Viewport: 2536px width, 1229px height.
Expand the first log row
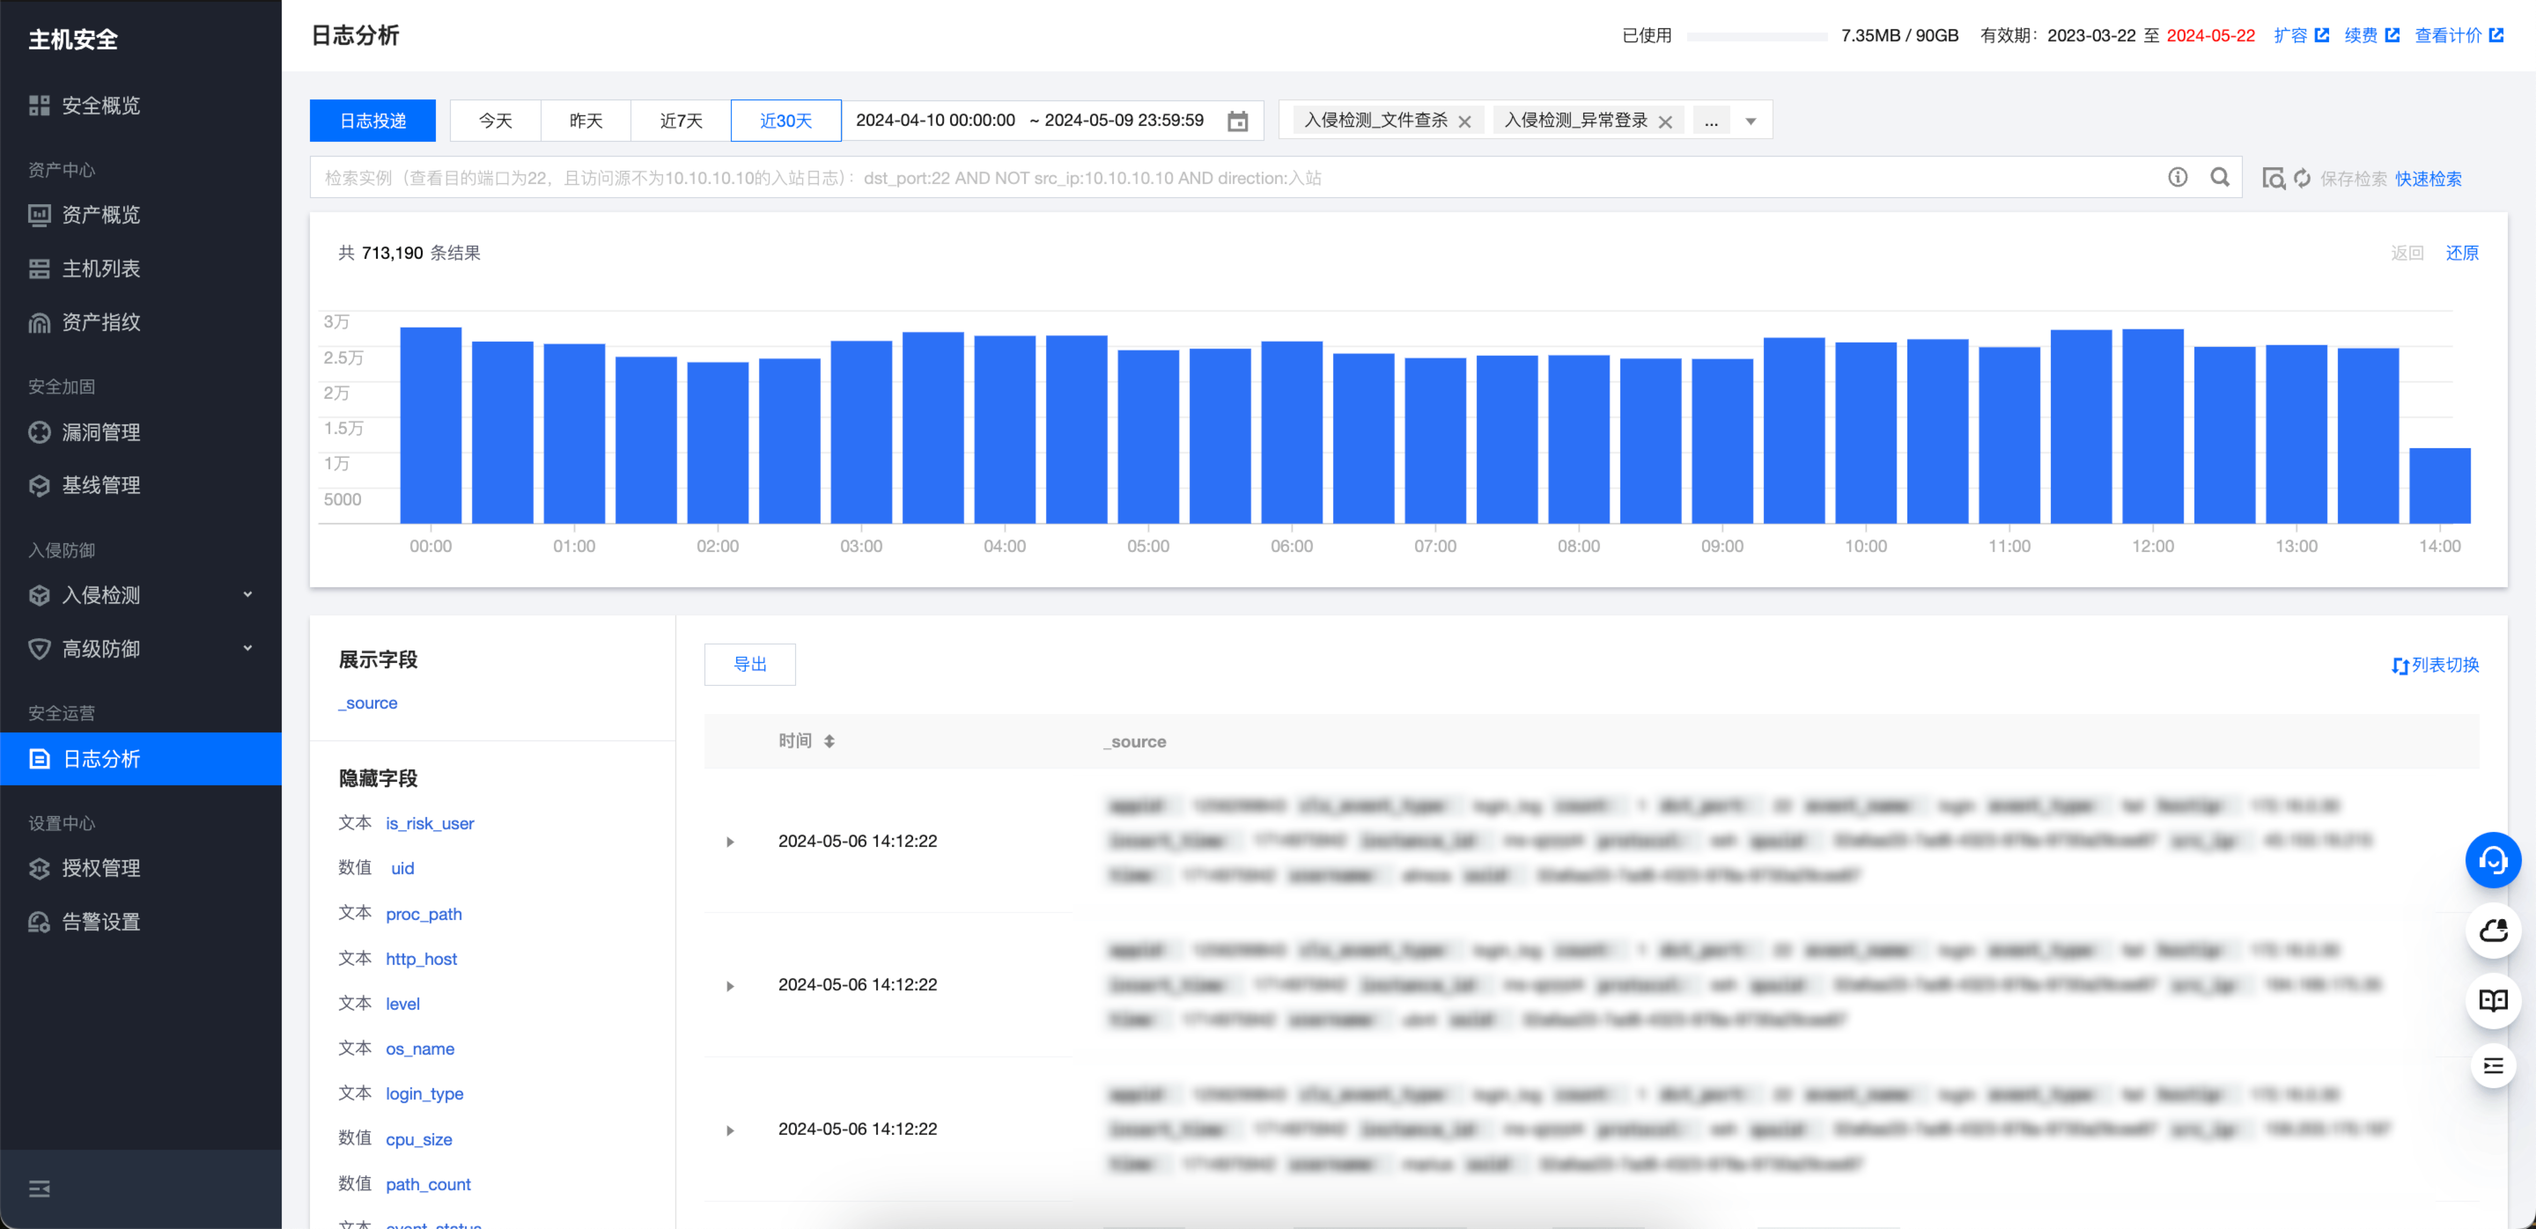[730, 841]
